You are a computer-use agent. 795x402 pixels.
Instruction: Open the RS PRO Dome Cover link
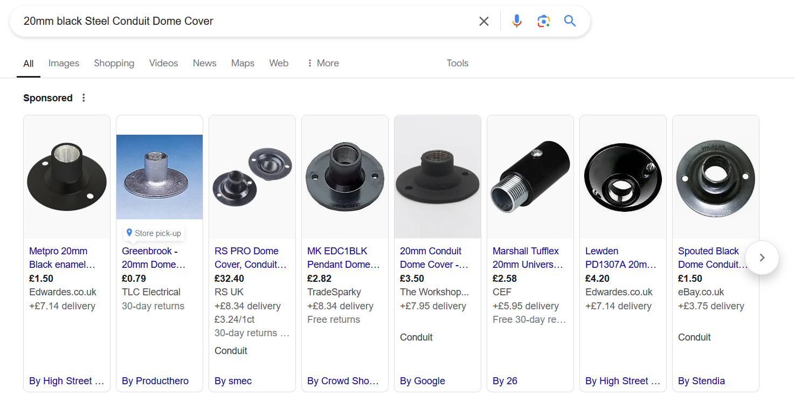click(250, 258)
